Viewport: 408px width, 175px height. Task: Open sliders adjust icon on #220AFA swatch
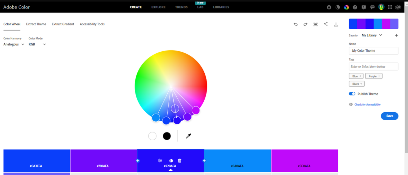(160, 161)
